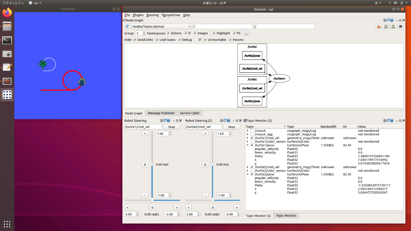Viewport: 411px width, 231px height.
Task: Select the /turtle1/cmd_vel topic box in graph
Action: pyautogui.click(x=252, y=88)
